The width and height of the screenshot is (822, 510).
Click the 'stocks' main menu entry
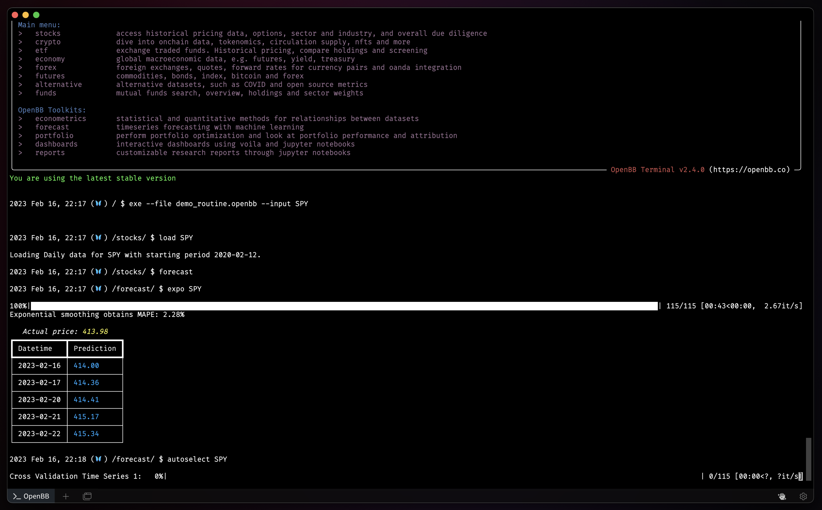[x=48, y=33]
